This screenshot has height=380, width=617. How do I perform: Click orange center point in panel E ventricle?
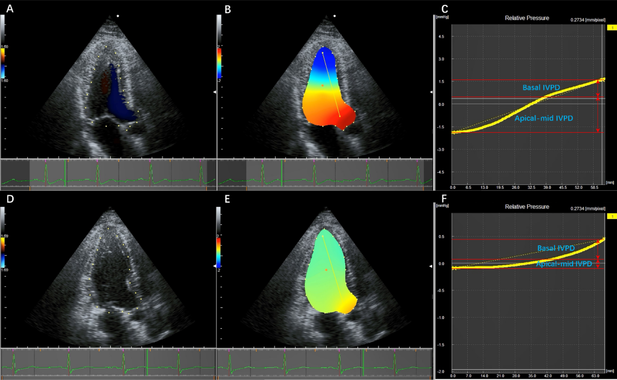tap(326, 270)
